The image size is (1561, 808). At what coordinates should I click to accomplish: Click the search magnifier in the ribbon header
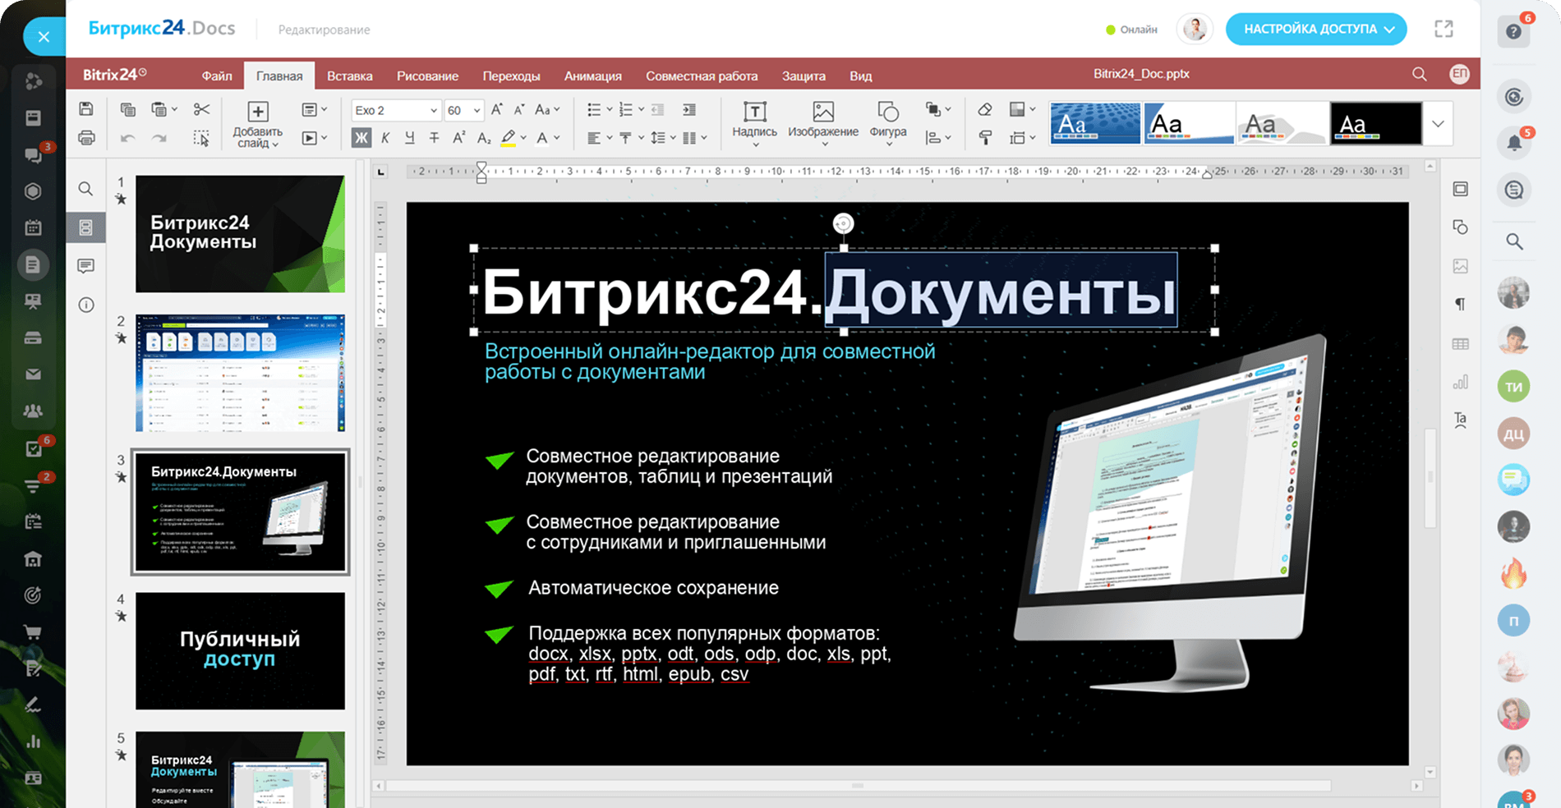pos(1419,75)
